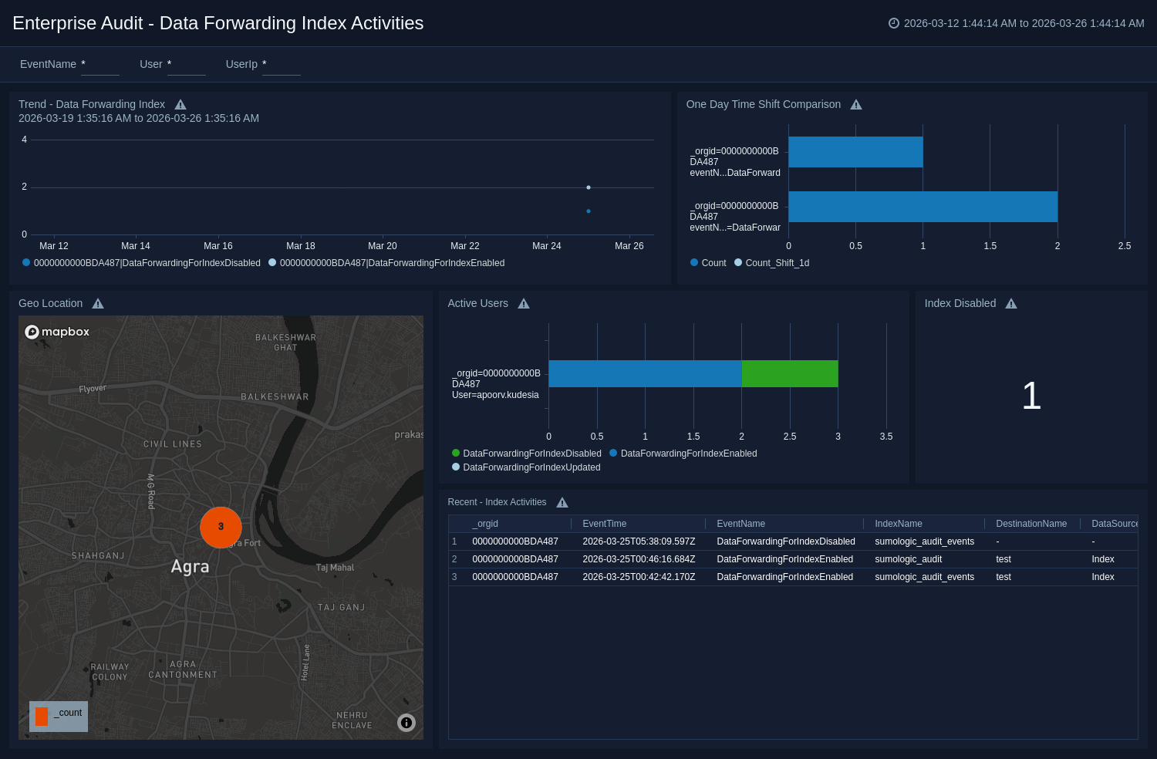Viewport: 1157px width, 759px height.
Task: Click the orange cluster marker on Agra
Action: tap(221, 527)
